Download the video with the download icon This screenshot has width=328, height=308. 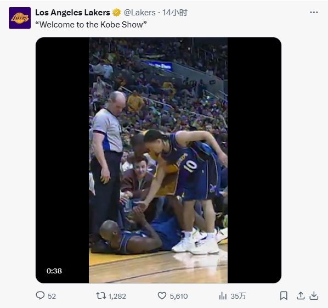click(314, 296)
